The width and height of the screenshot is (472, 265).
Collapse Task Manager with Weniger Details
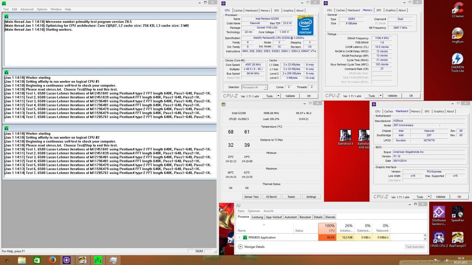pos(251,247)
